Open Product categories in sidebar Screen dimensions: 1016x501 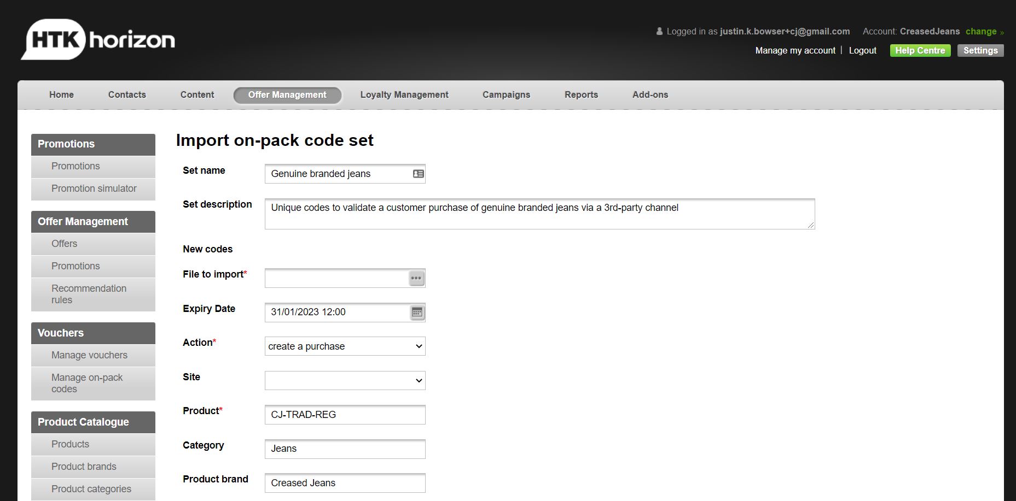tap(93, 490)
